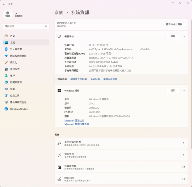Viewport: 192px width, 187px height.
Task: Click the 尋找設定 search field
Action: [26, 26]
